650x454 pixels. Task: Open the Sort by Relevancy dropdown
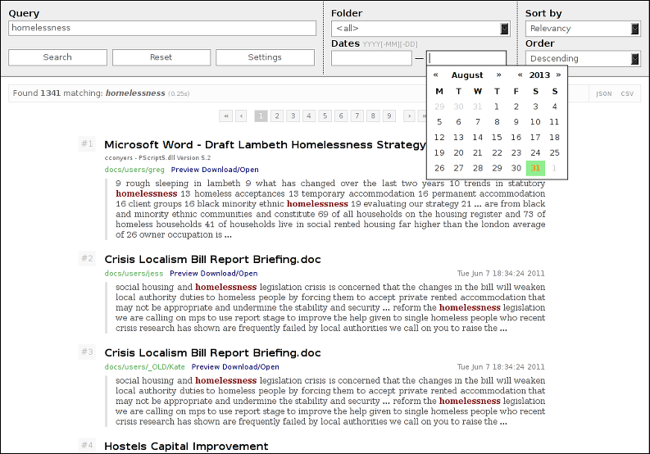point(583,29)
